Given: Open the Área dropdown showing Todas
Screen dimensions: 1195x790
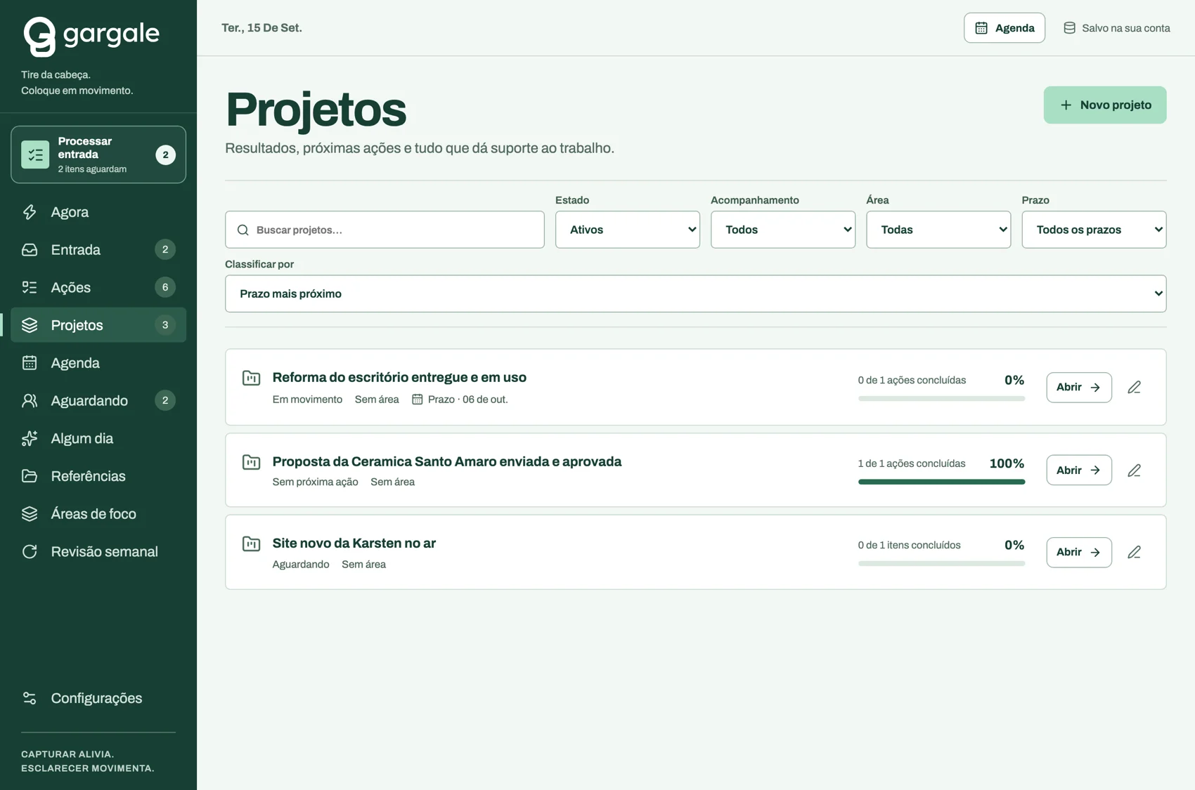Looking at the screenshot, I should click(x=938, y=230).
